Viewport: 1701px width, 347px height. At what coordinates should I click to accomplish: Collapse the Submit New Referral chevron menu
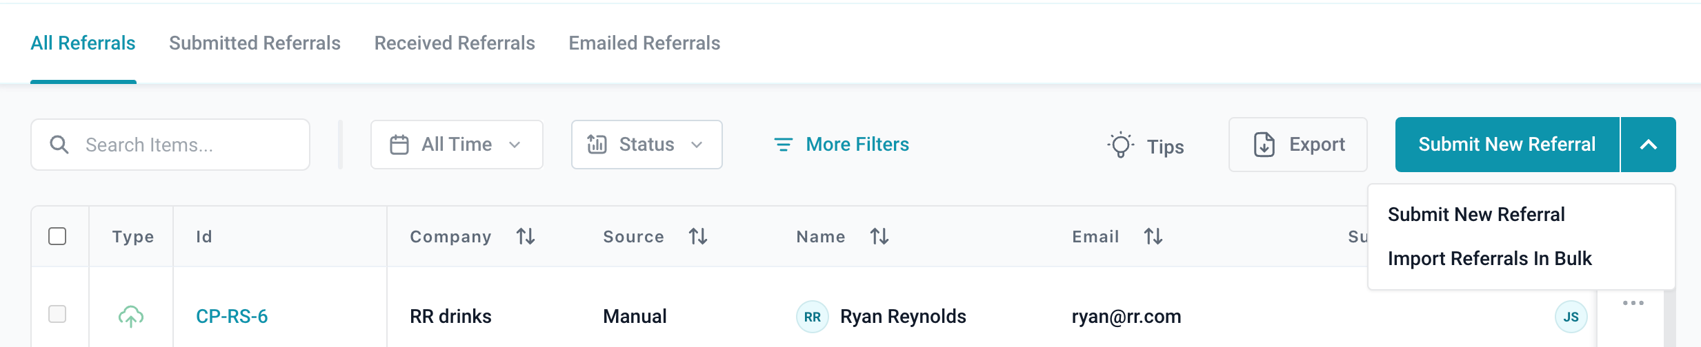pos(1648,145)
